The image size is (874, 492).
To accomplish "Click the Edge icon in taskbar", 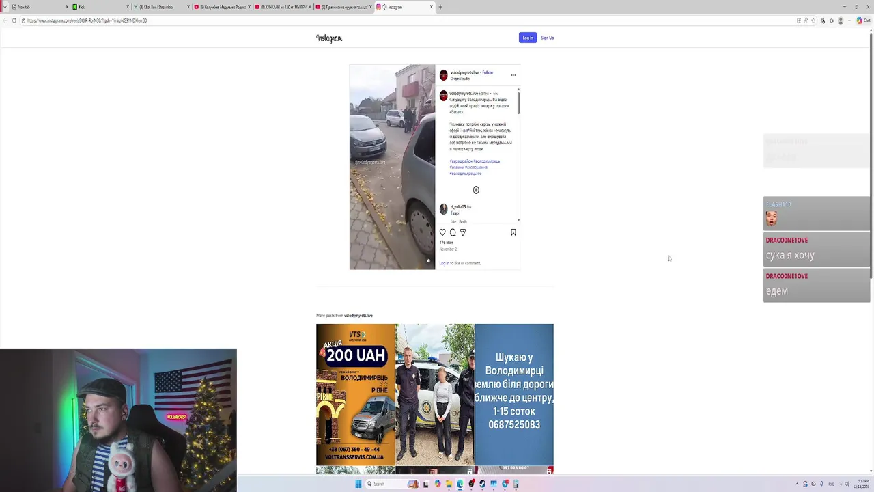I will pyautogui.click(x=460, y=484).
